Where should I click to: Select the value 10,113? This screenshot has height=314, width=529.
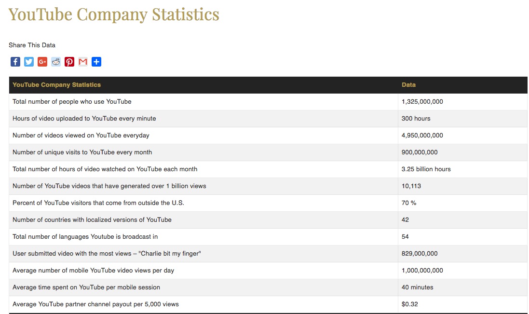(411, 186)
